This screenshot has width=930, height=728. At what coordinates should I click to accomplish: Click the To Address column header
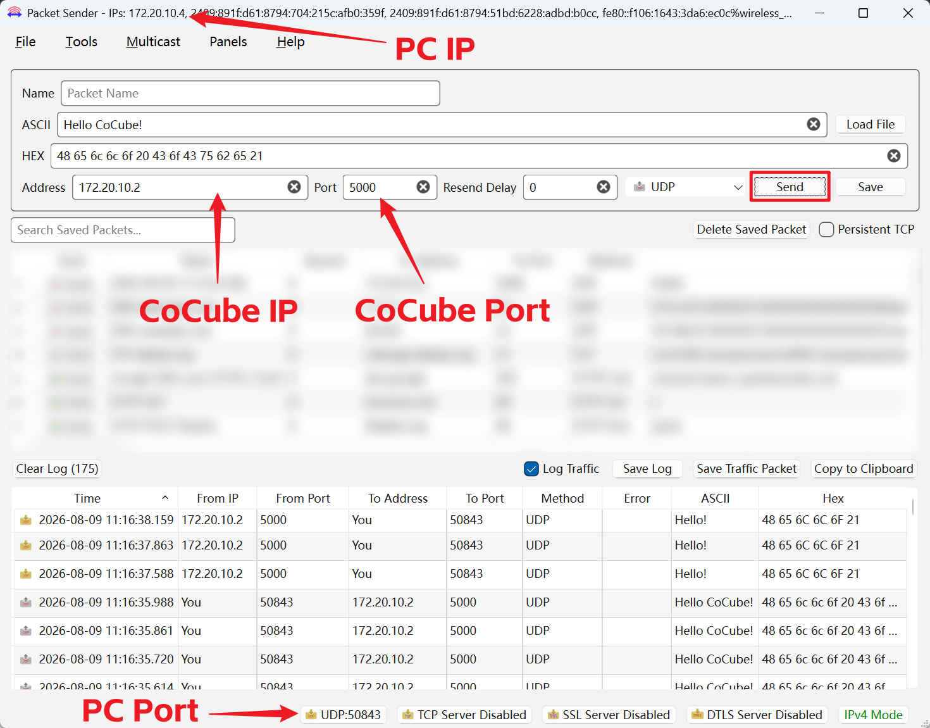(398, 498)
